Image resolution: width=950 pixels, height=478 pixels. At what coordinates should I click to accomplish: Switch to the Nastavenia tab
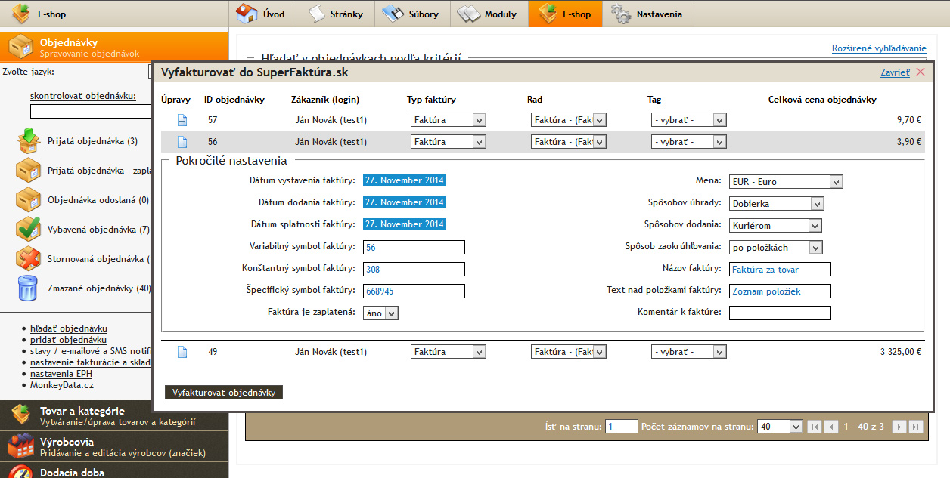tap(647, 14)
